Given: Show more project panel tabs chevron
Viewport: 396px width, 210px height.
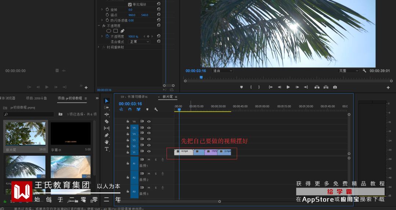Looking at the screenshot, I should pyautogui.click(x=97, y=98).
